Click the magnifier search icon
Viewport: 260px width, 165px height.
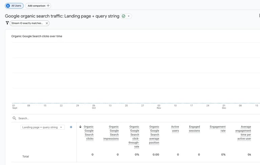(15, 118)
